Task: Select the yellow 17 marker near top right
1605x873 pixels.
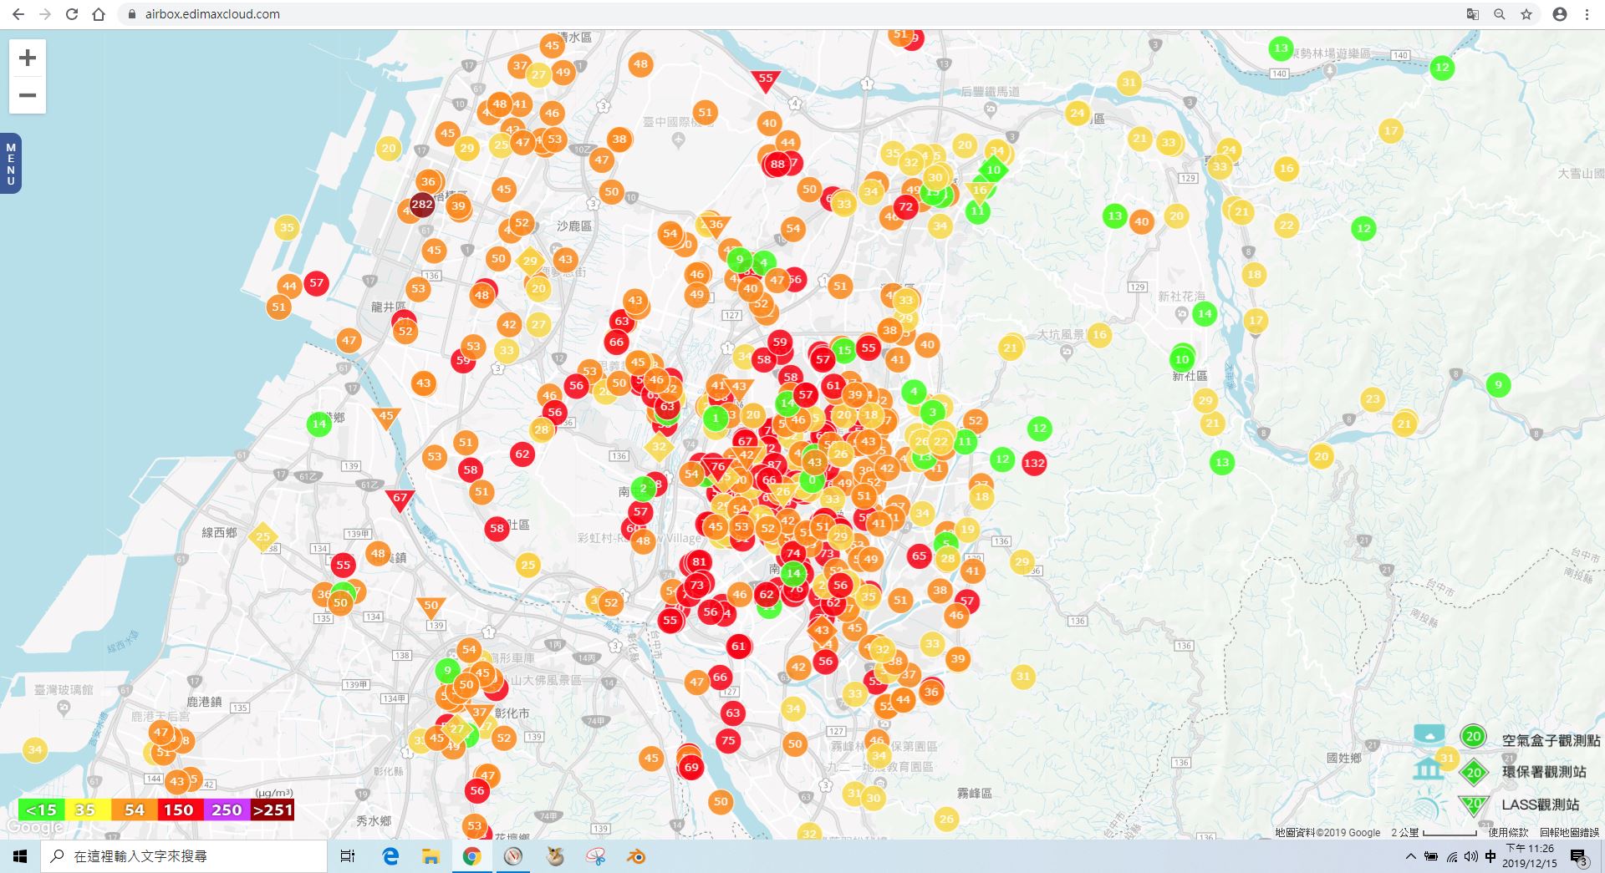Action: (x=1391, y=130)
